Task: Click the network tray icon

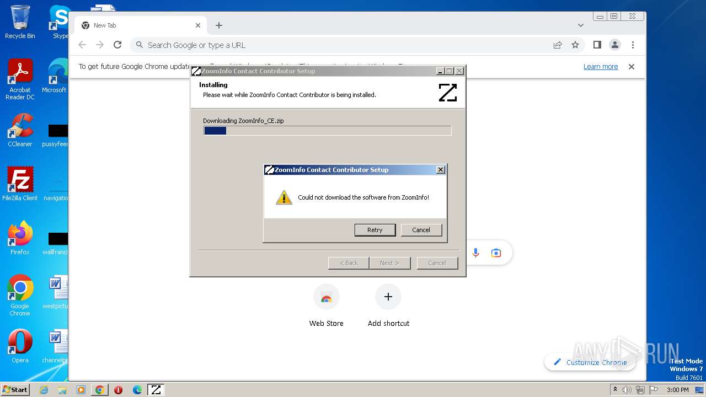Action: 640,390
